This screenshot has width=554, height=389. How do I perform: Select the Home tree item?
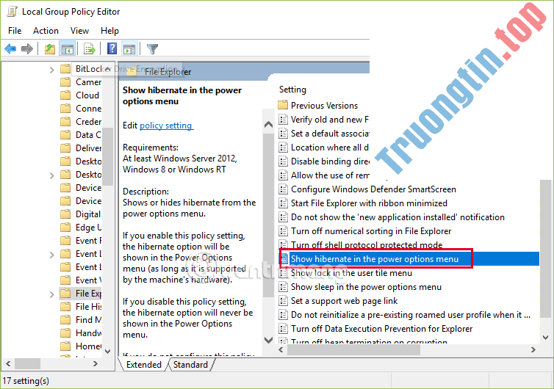coord(88,346)
